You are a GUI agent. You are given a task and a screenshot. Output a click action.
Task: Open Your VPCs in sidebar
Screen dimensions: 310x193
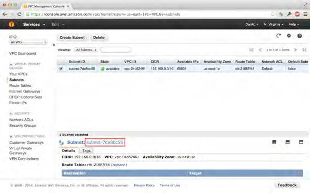18,74
